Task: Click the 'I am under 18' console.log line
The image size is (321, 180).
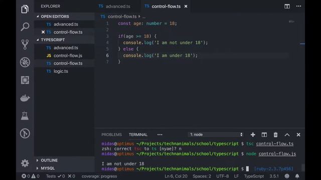Action: 160,55
